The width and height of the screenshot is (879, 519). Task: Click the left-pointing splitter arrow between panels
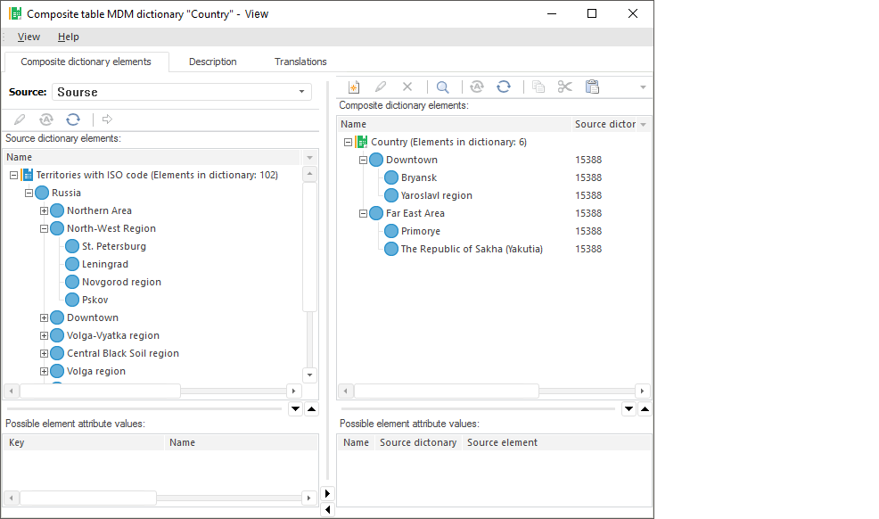(x=327, y=510)
